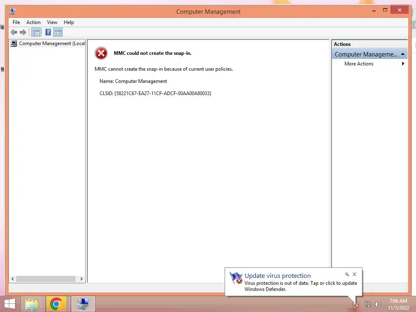Click Computer Management (Local) tree icon
The width and height of the screenshot is (416, 312).
tap(14, 43)
